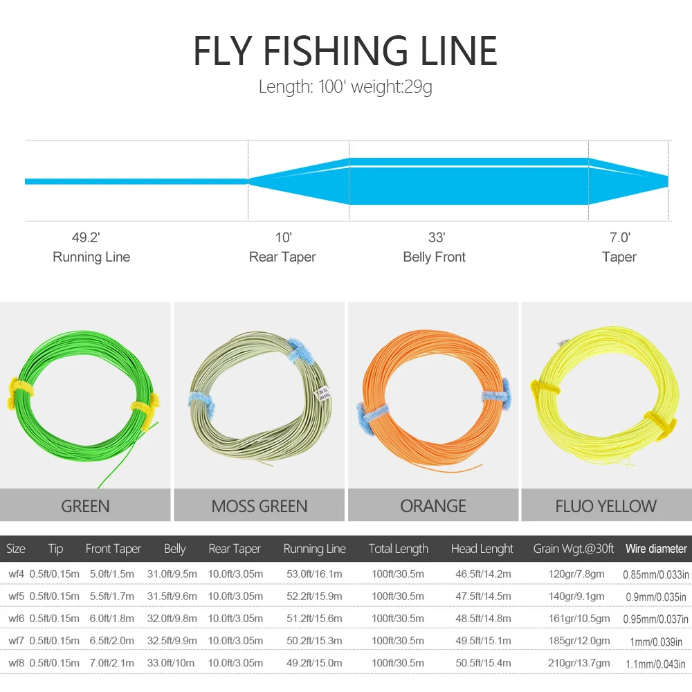
Task: Click the GREEN color label
Action: coord(85,506)
